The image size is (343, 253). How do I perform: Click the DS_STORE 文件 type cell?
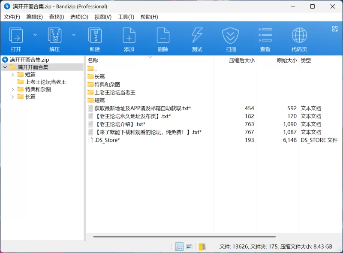pyautogui.click(x=319, y=140)
